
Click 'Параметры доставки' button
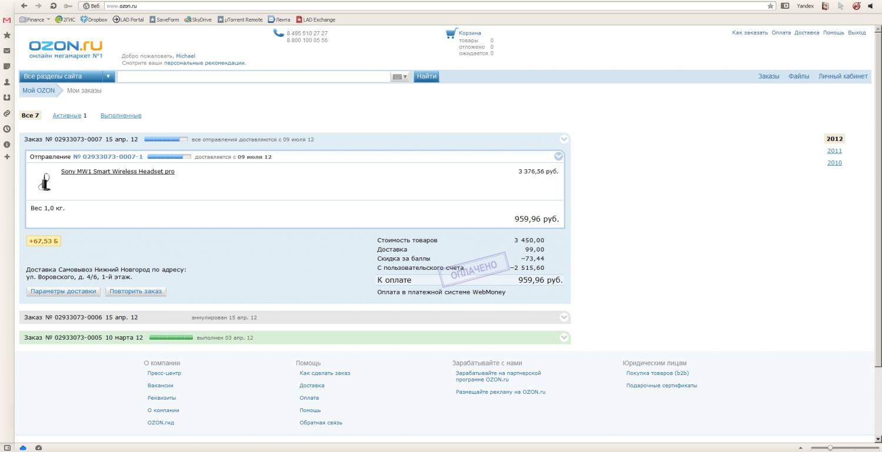pyautogui.click(x=64, y=291)
